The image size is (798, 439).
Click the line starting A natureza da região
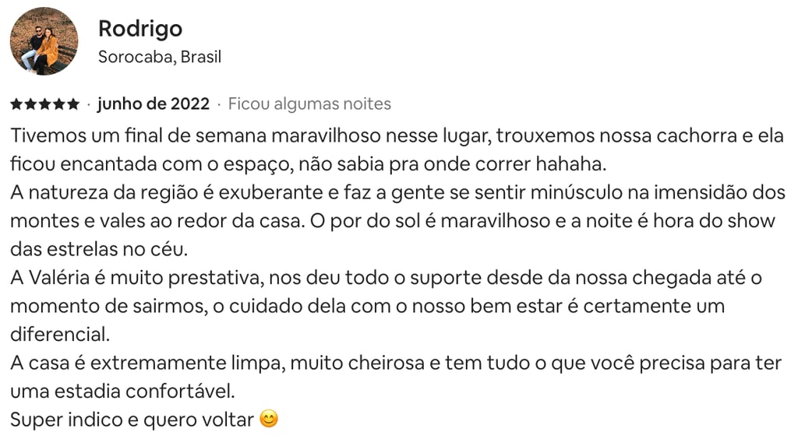[x=397, y=192]
